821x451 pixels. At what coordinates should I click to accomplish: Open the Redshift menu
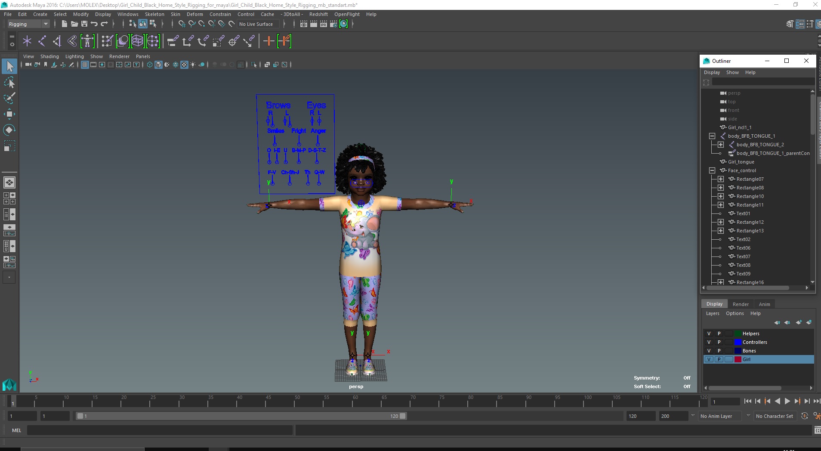[x=318, y=14]
